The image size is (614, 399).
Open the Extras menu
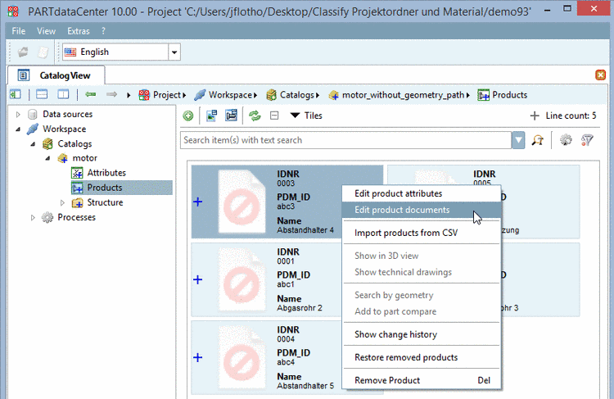tap(79, 30)
